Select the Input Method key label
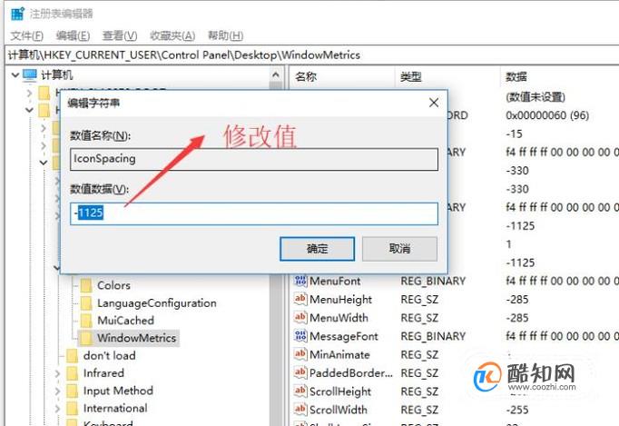Screen dimensions: 619x426 tap(118, 391)
